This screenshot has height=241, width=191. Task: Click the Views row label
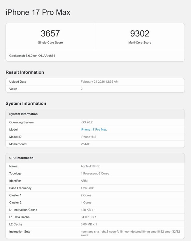[x=13, y=89]
